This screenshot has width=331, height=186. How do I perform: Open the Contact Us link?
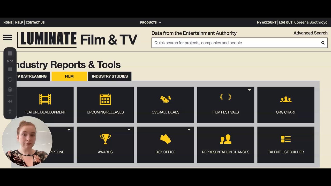35,22
